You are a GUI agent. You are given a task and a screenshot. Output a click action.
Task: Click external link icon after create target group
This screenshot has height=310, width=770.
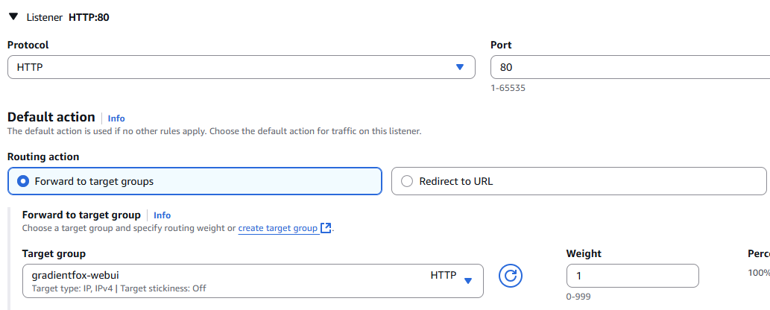(x=325, y=229)
